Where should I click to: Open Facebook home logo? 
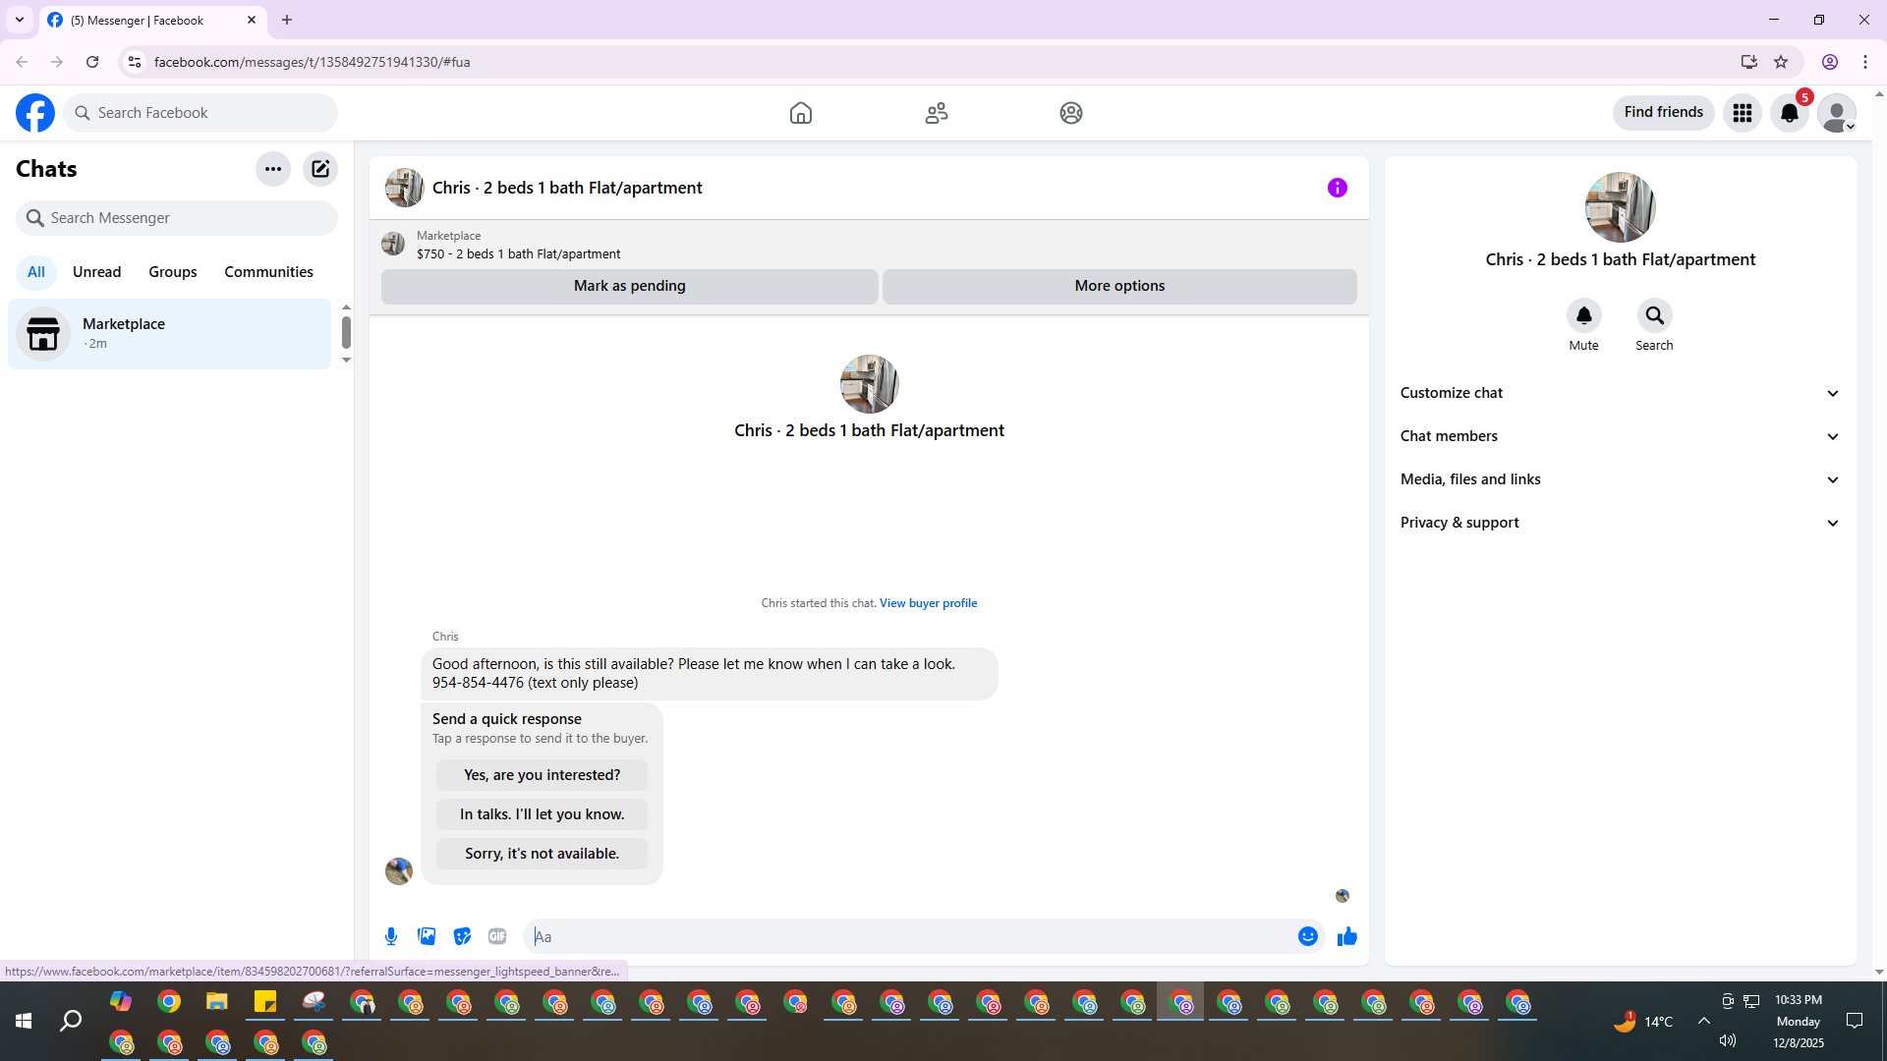tap(35, 113)
